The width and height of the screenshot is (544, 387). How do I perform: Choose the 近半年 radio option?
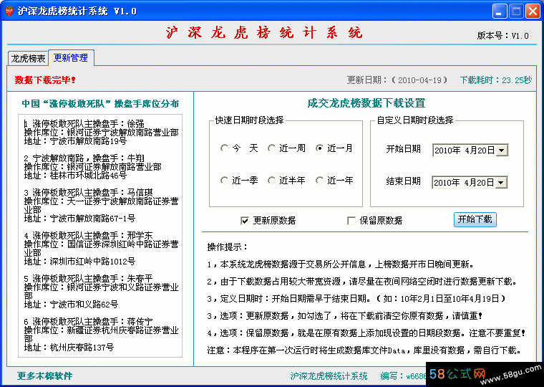click(x=272, y=181)
